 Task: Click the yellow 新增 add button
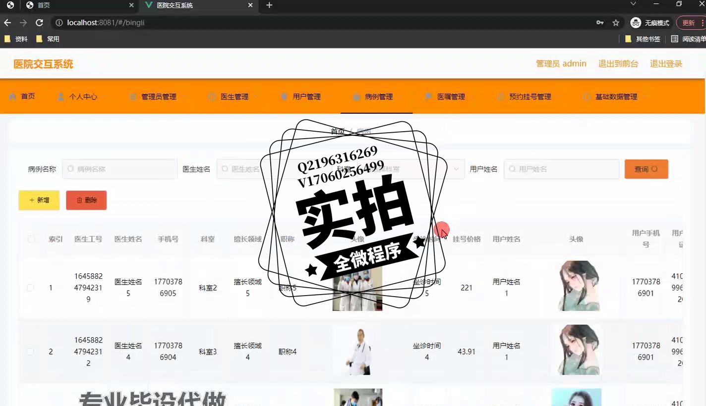pyautogui.click(x=39, y=200)
